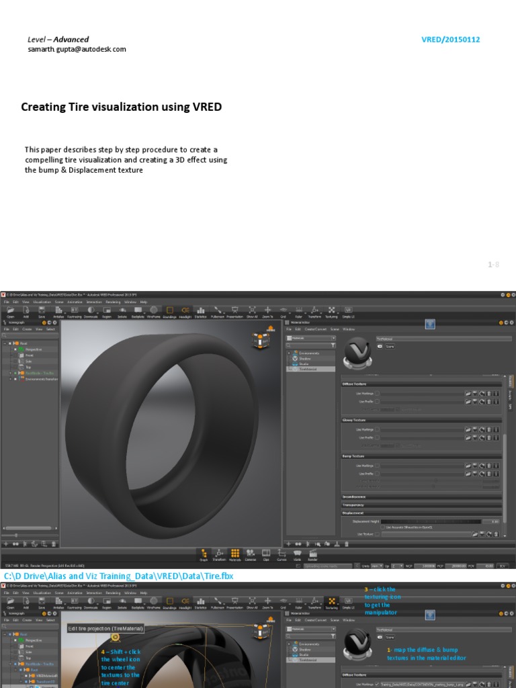Screen dimensions: 516x688
Task: Check Use Accurate Silhouettes in OpenGL
Action: 382,527
